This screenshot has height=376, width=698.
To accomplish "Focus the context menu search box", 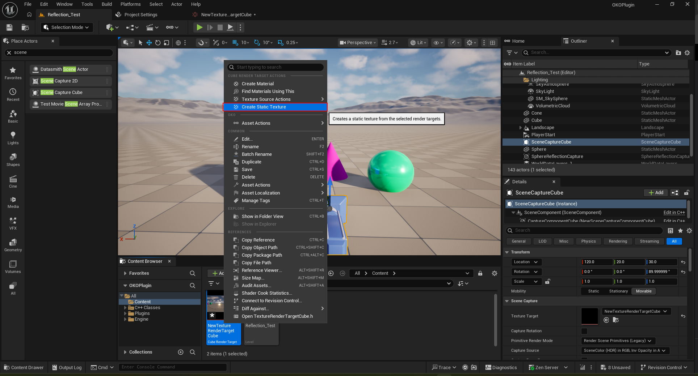I will click(275, 67).
